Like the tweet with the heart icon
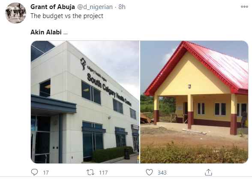The height and width of the screenshot is (181, 252). point(149,172)
